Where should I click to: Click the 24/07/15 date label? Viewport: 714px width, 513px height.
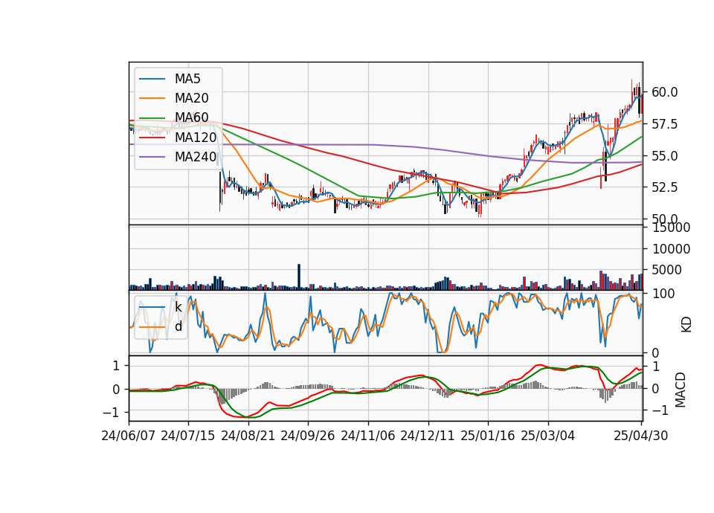(188, 436)
